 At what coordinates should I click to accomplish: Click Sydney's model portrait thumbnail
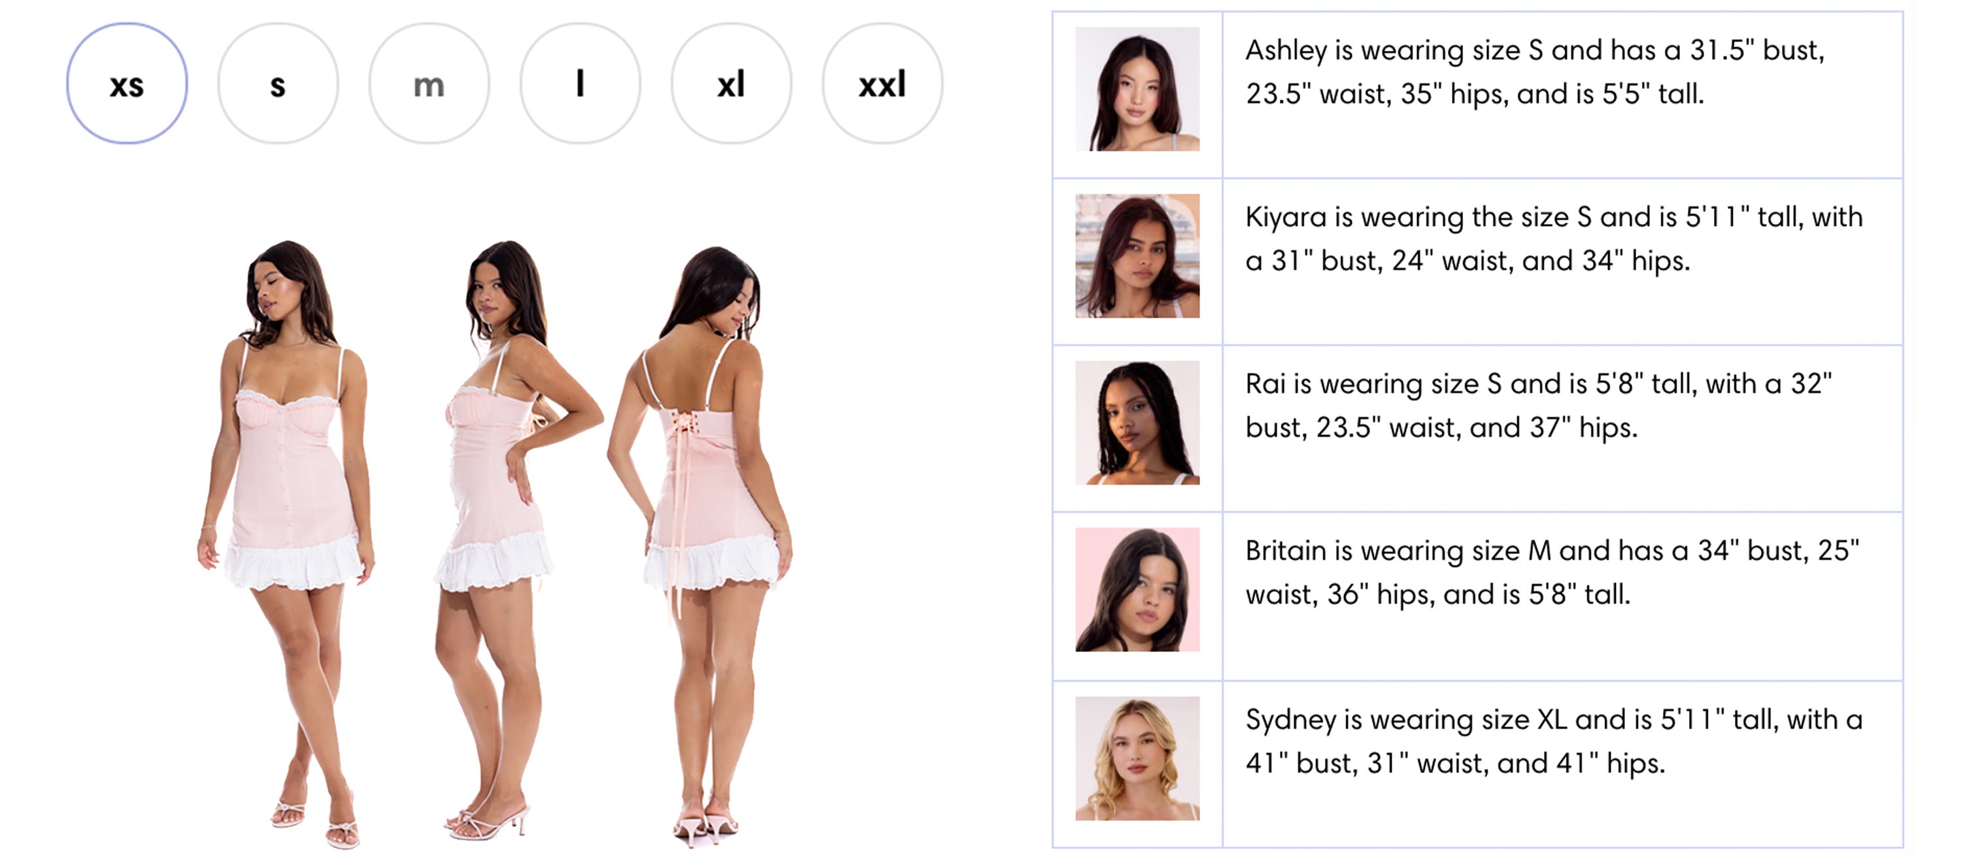coord(1137,758)
